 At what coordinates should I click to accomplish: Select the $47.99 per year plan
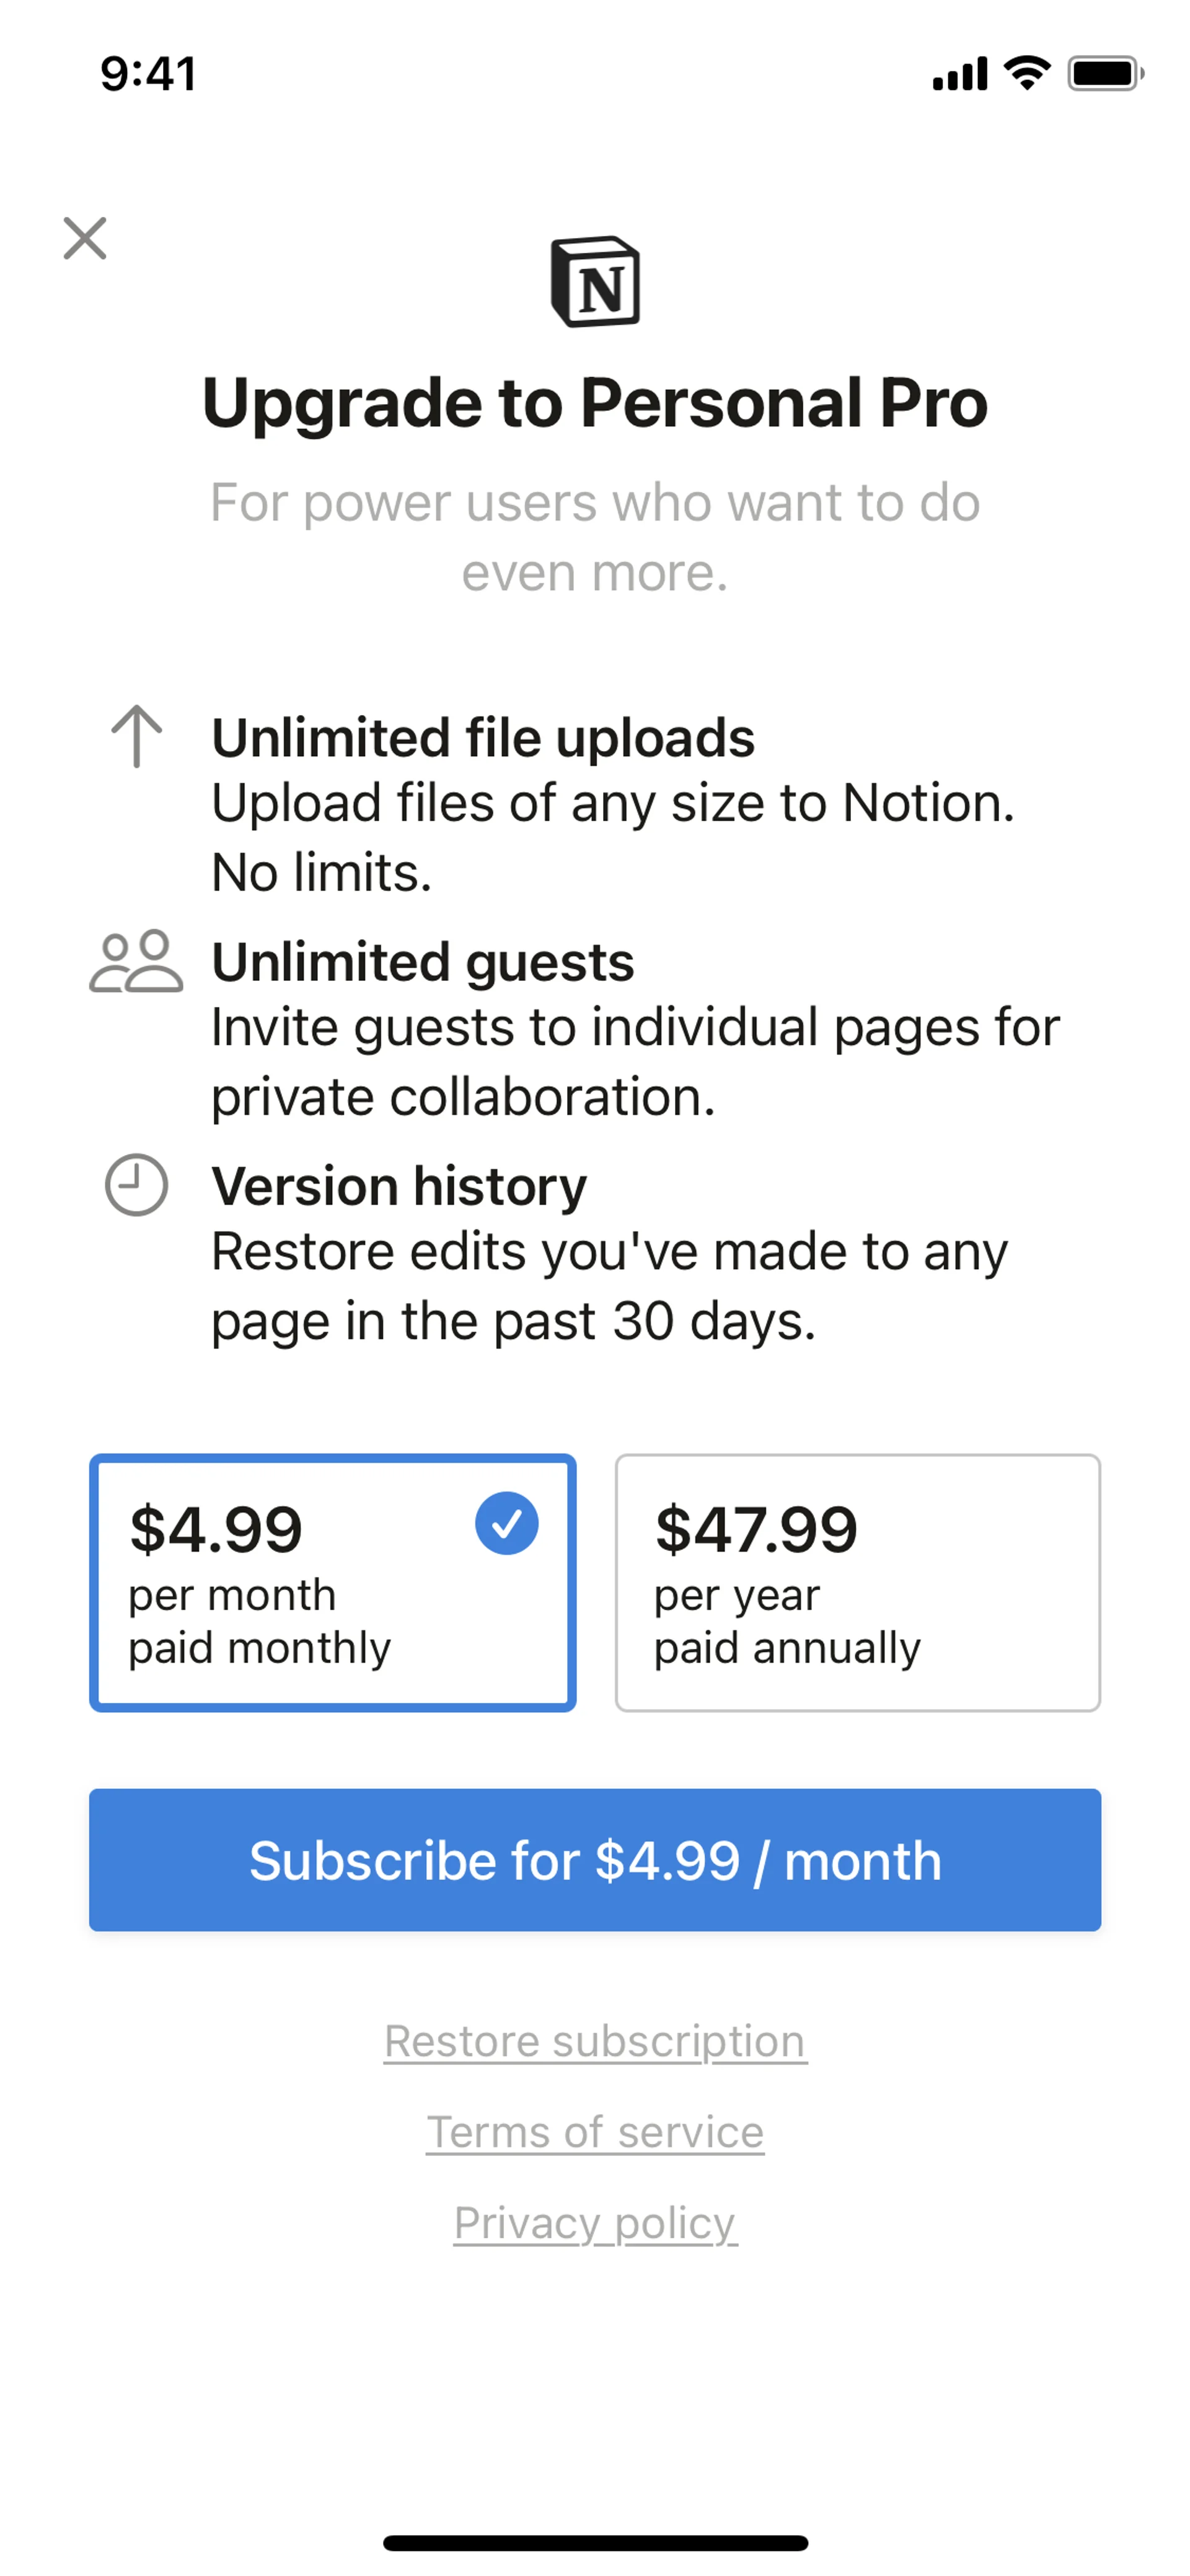tap(857, 1583)
